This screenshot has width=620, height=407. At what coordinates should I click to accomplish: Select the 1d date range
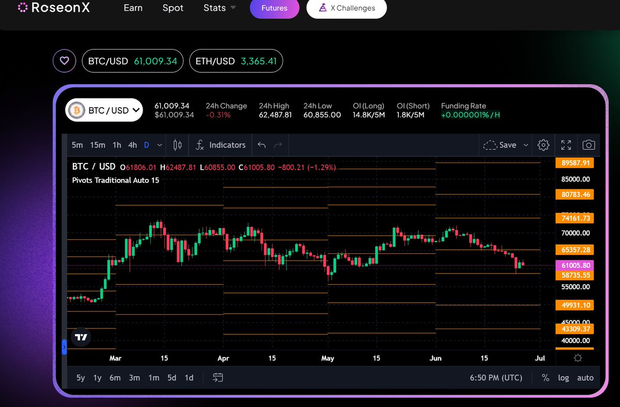click(189, 378)
